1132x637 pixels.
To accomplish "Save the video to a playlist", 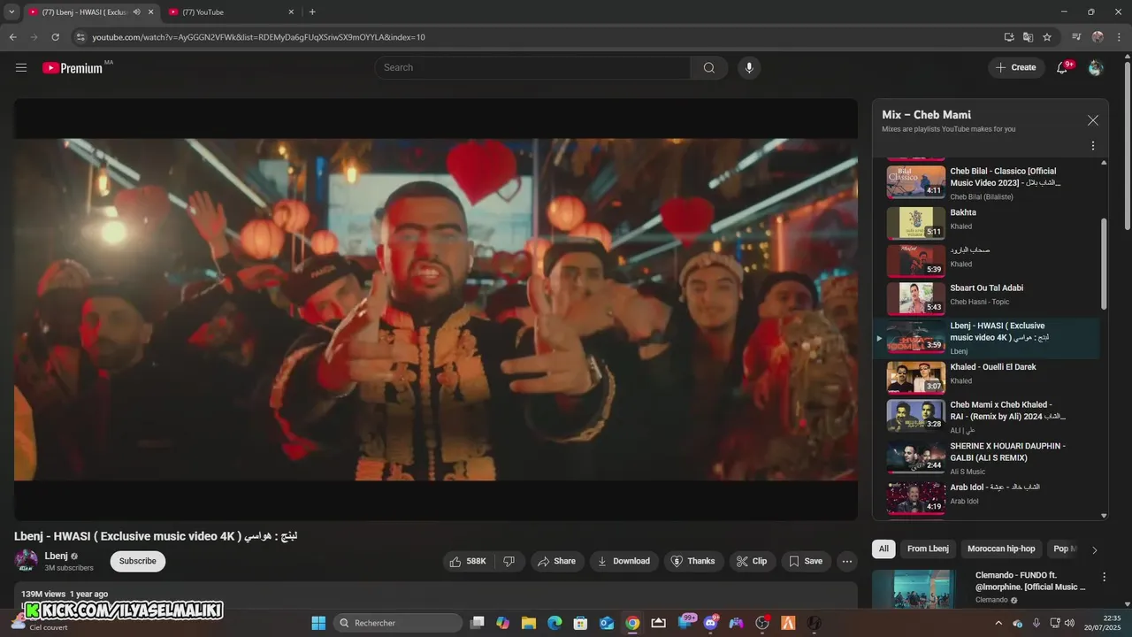I will pyautogui.click(x=806, y=561).
